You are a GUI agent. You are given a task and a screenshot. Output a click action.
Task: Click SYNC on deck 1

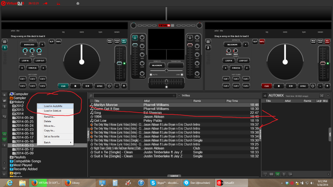pyautogui.click(x=99, y=86)
